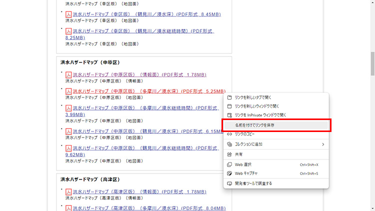Click the developer tools inspect icon

230,183
